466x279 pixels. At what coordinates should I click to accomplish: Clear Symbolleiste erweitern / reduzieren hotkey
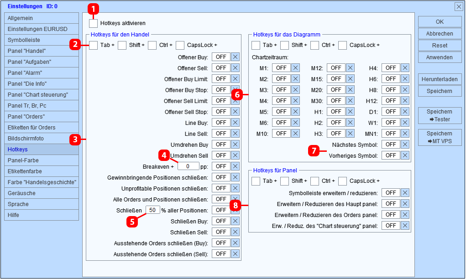click(405, 193)
